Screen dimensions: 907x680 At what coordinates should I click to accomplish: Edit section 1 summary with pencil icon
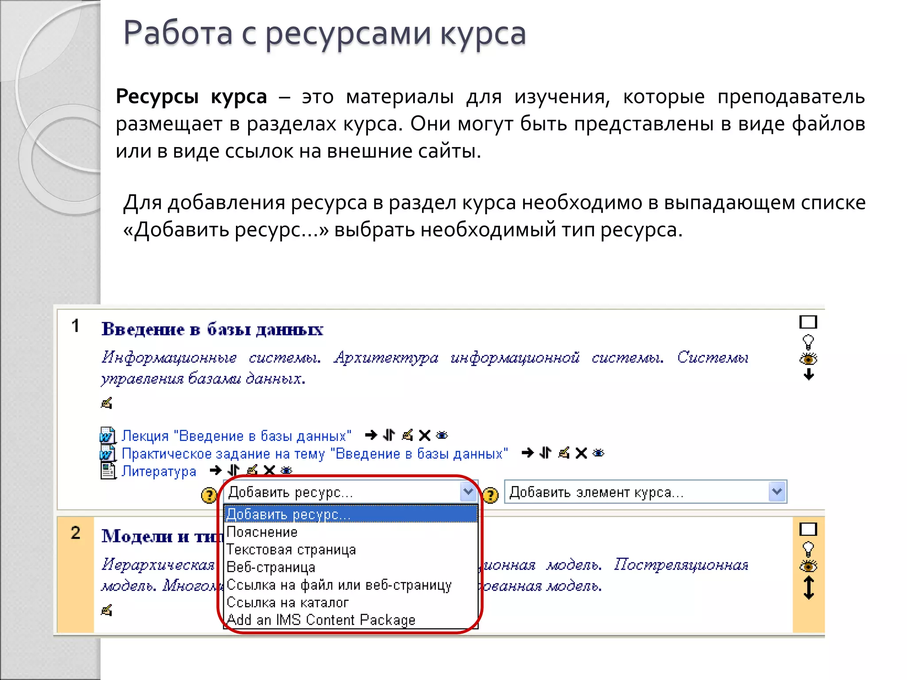click(x=106, y=403)
